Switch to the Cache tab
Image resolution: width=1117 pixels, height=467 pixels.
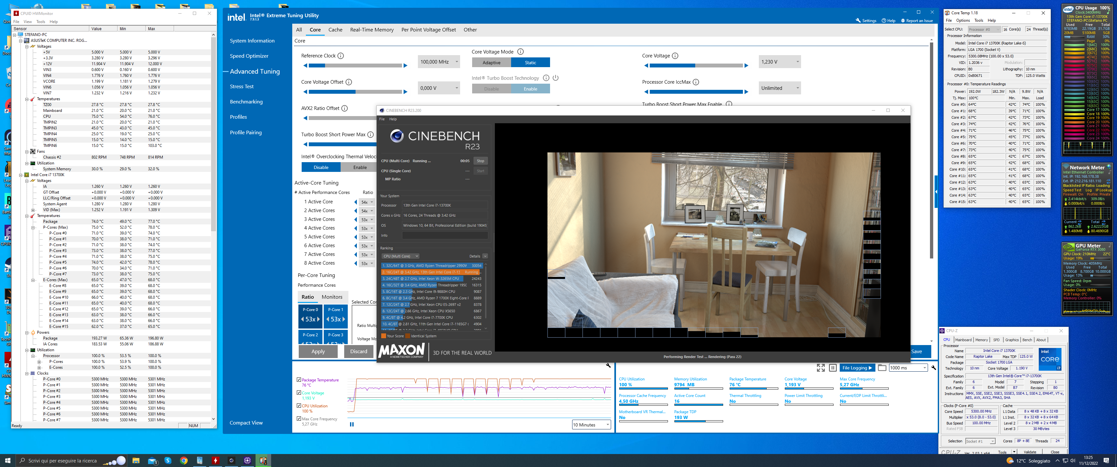click(335, 30)
